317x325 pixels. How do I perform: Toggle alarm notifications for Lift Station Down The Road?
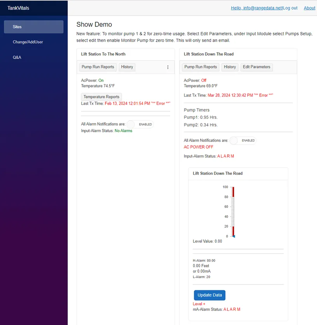coord(243,141)
